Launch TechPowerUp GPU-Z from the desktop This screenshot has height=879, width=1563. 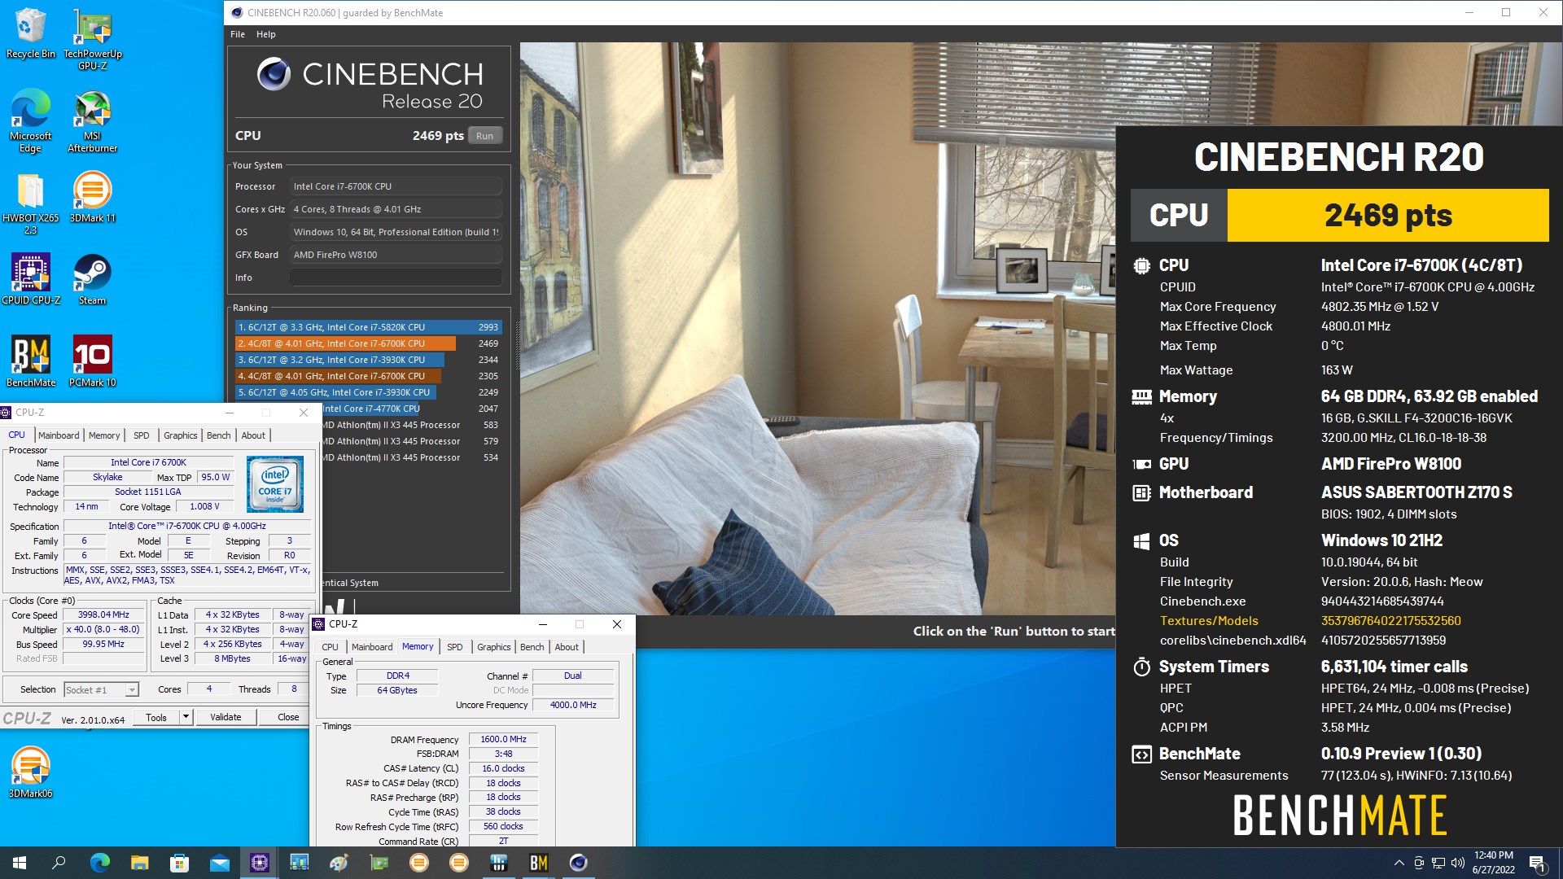click(x=93, y=38)
